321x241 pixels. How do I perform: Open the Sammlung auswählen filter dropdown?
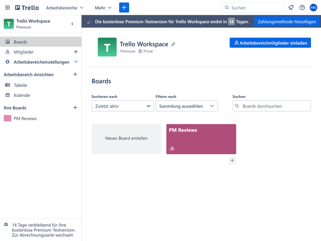click(x=187, y=106)
